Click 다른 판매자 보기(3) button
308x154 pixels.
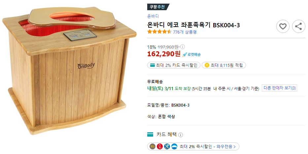(x=279, y=88)
